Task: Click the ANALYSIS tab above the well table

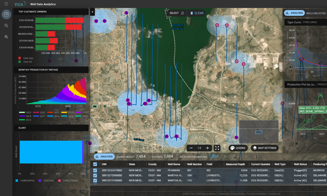Action: pyautogui.click(x=104, y=156)
